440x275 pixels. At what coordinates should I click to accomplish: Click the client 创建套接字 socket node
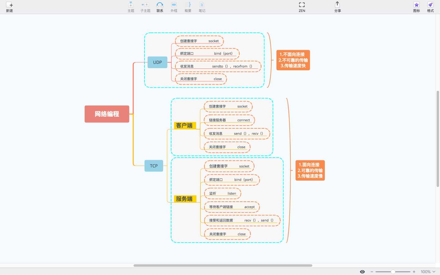coord(228,106)
